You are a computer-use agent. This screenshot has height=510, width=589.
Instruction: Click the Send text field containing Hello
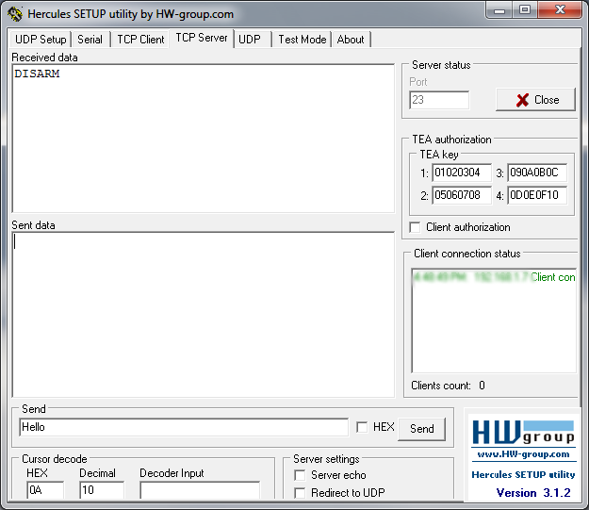[x=184, y=427]
